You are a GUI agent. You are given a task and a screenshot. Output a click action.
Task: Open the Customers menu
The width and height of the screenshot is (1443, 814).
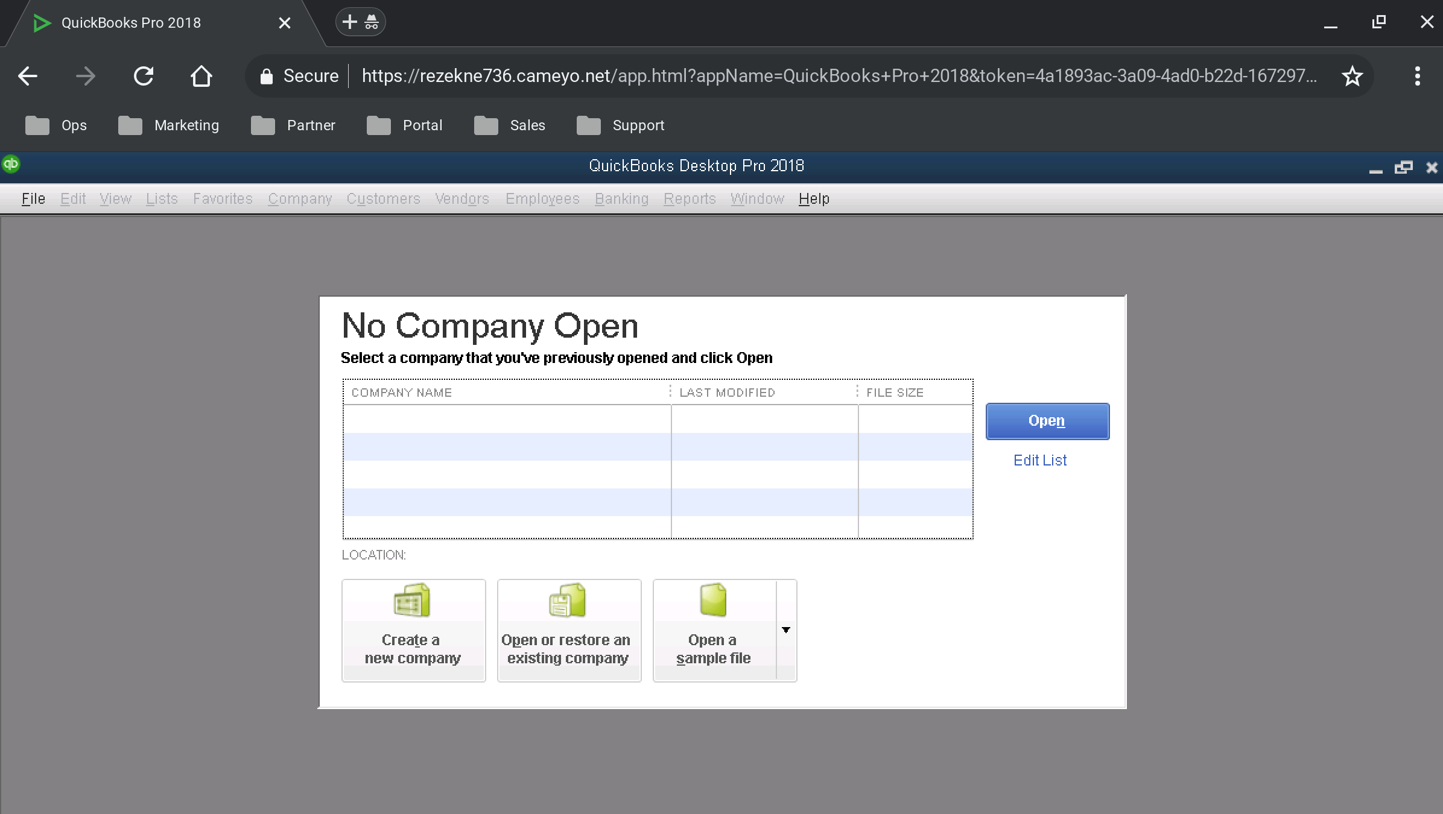tap(383, 198)
